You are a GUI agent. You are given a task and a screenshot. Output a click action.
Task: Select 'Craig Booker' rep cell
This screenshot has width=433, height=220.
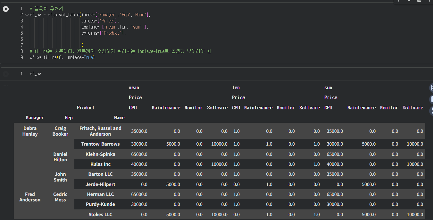point(60,131)
